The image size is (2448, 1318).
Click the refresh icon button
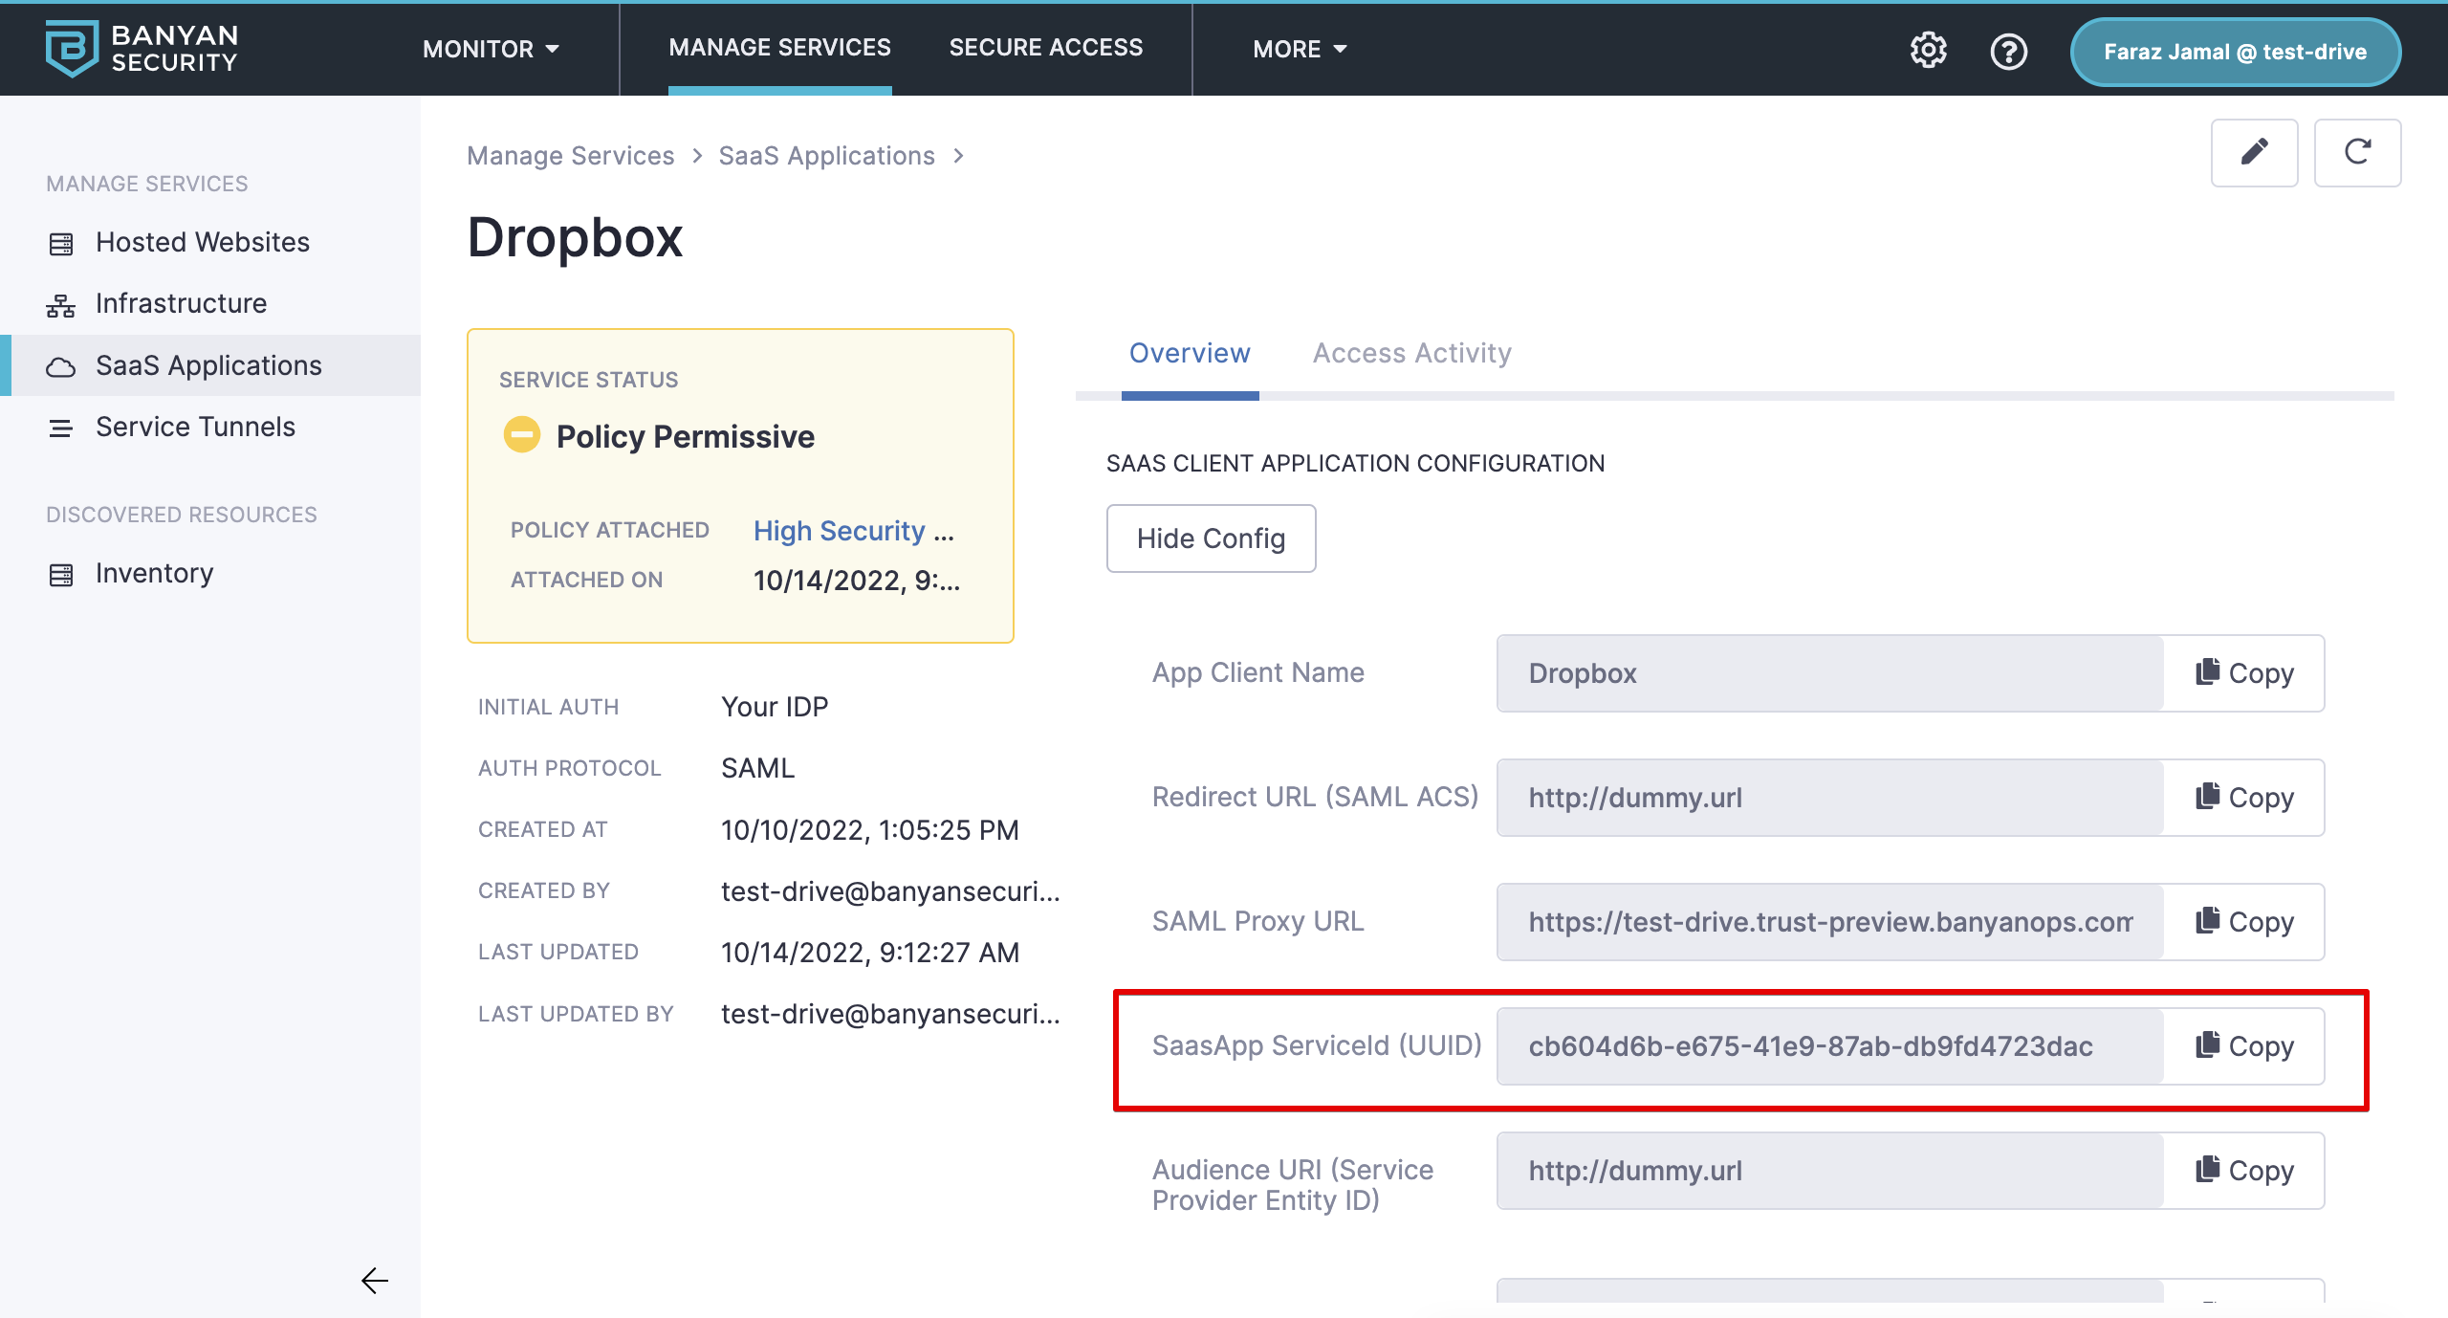tap(2356, 153)
